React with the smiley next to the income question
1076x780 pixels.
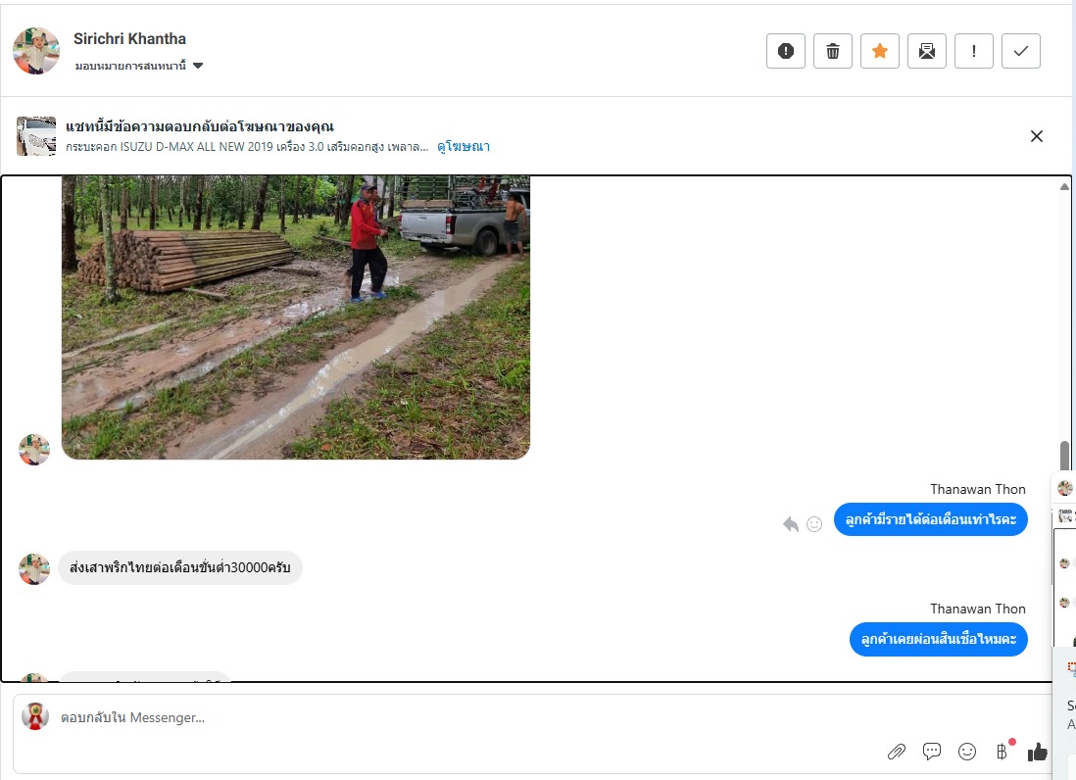pyautogui.click(x=814, y=524)
